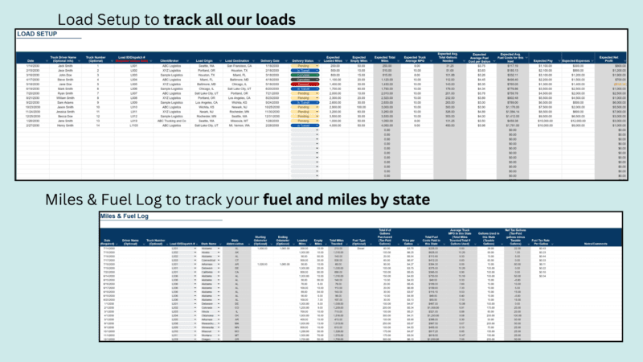Open the Date (Required) filter in Fuel Log
The width and height of the screenshot is (643, 362).
click(117, 245)
